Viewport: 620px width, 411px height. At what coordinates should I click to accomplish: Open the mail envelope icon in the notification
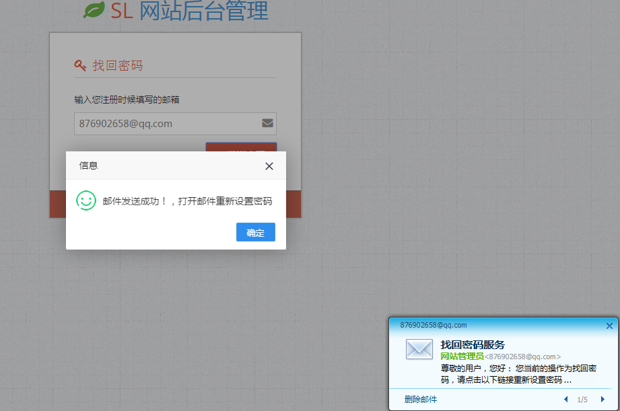419,350
